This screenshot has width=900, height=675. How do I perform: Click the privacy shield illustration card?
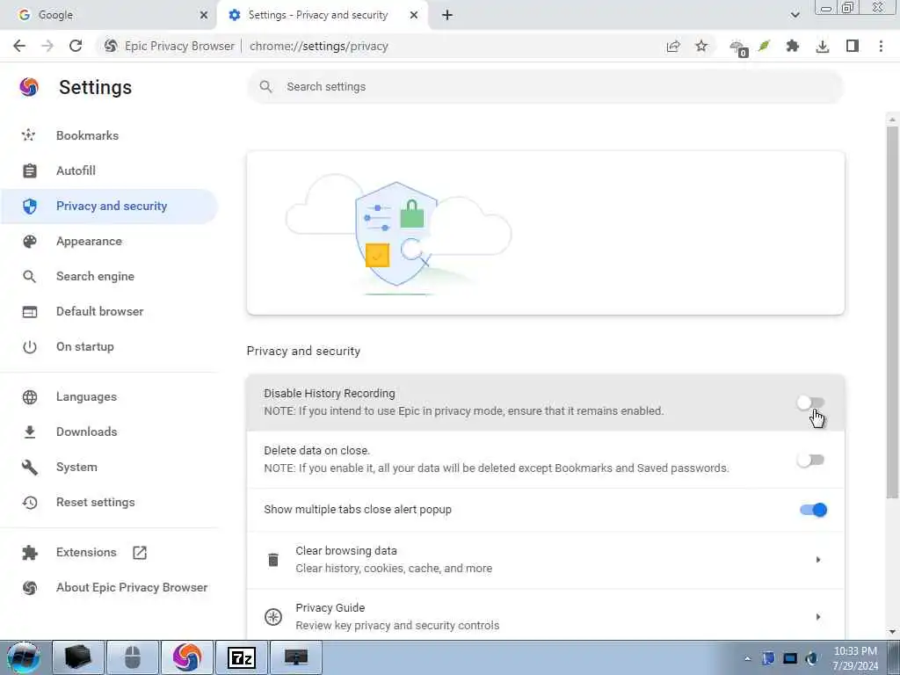click(x=545, y=233)
